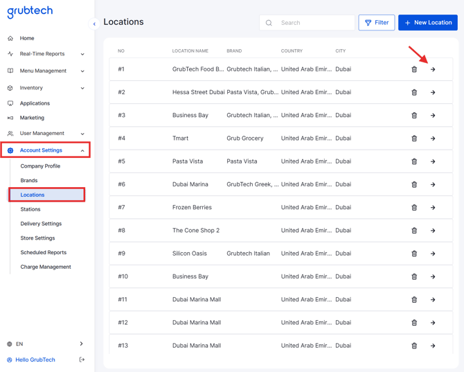
Task: Expand the Menu Management section
Action: click(x=82, y=71)
